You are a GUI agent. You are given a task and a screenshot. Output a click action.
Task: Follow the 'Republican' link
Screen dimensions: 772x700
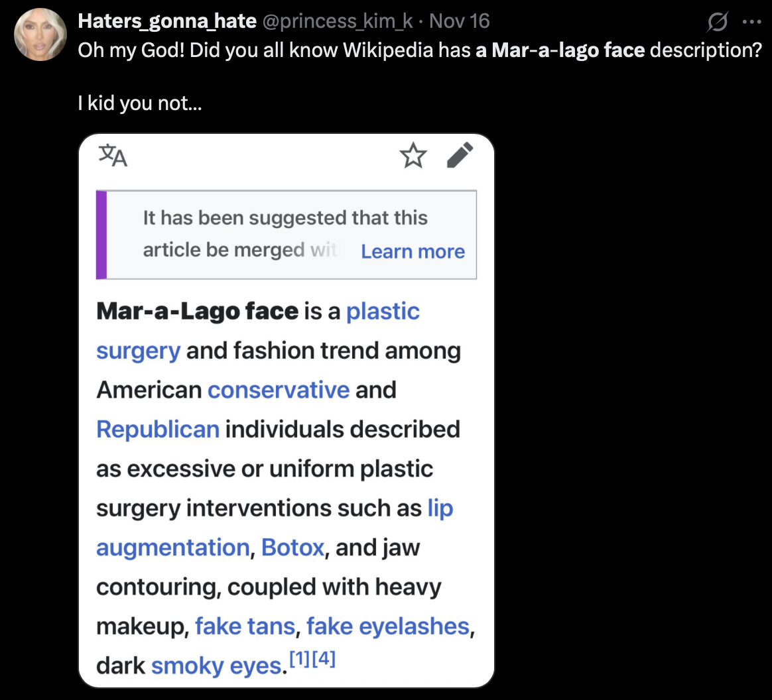[158, 430]
